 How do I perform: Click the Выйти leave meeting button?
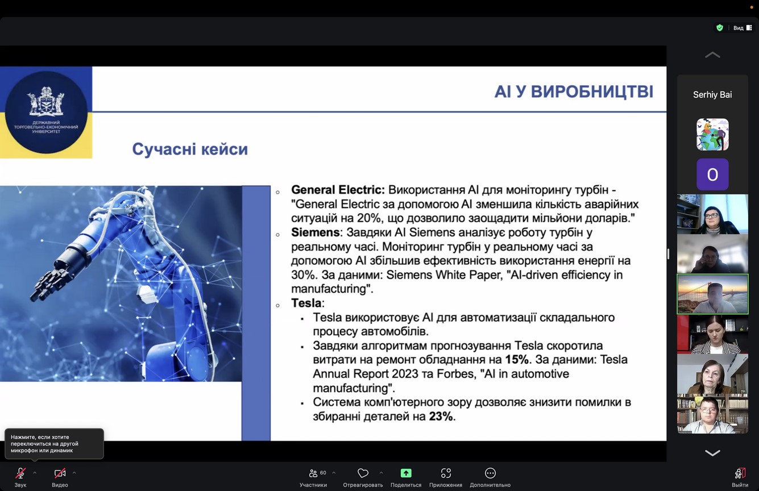click(x=740, y=473)
